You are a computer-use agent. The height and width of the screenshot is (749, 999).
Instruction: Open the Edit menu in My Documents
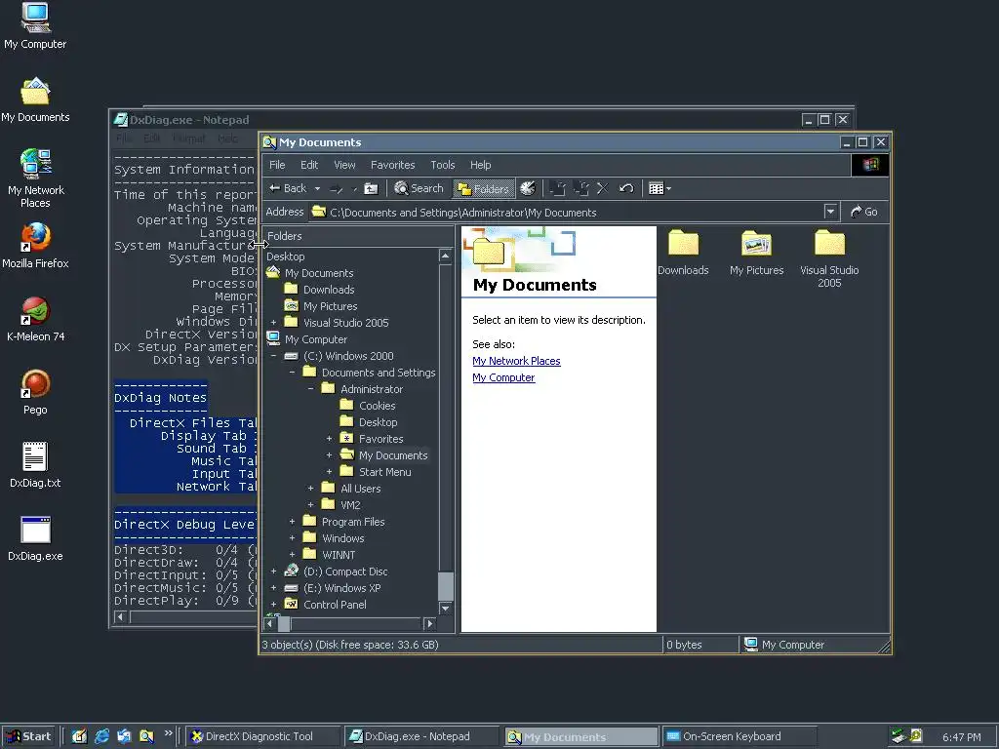(309, 165)
